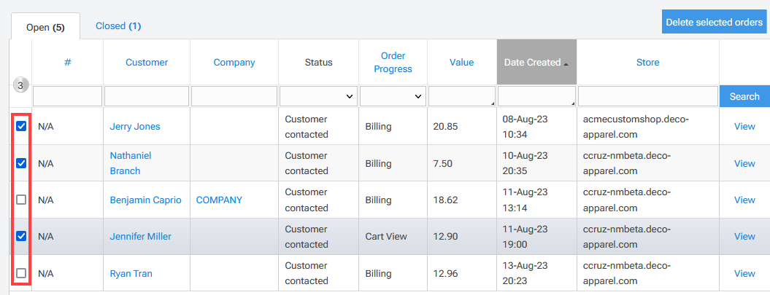
Task: Click Billing progress in Ryan Tran row
Action: [378, 273]
